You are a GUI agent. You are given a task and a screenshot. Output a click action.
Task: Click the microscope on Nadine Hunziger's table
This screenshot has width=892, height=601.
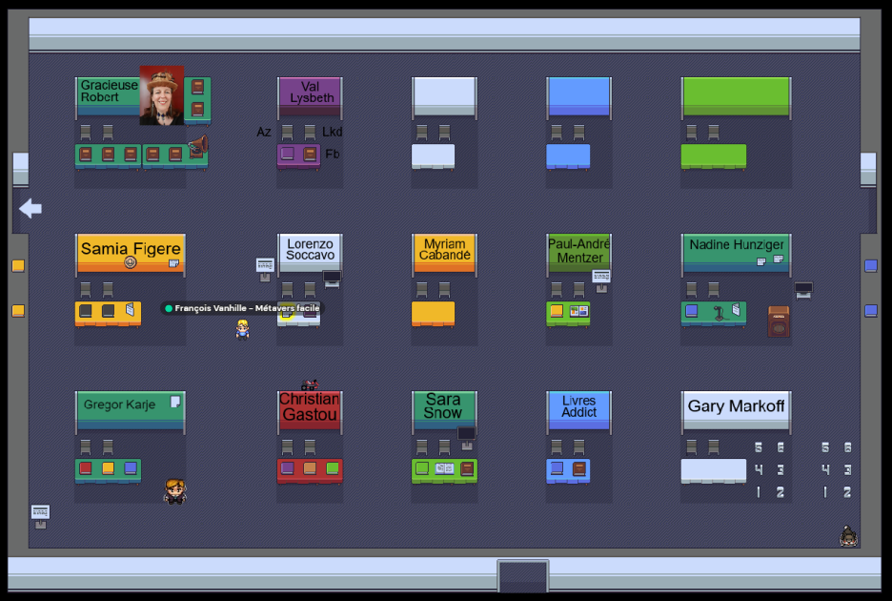pos(720,313)
